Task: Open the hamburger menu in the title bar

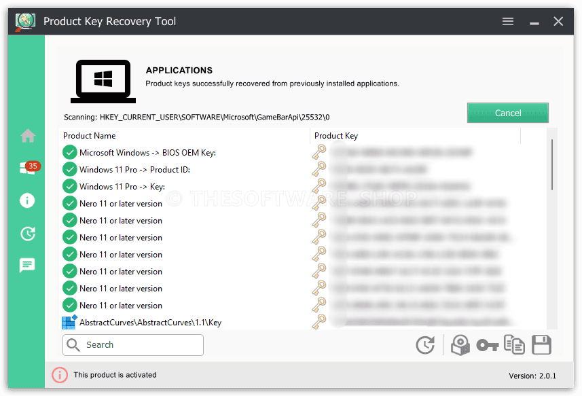Action: click(x=508, y=22)
